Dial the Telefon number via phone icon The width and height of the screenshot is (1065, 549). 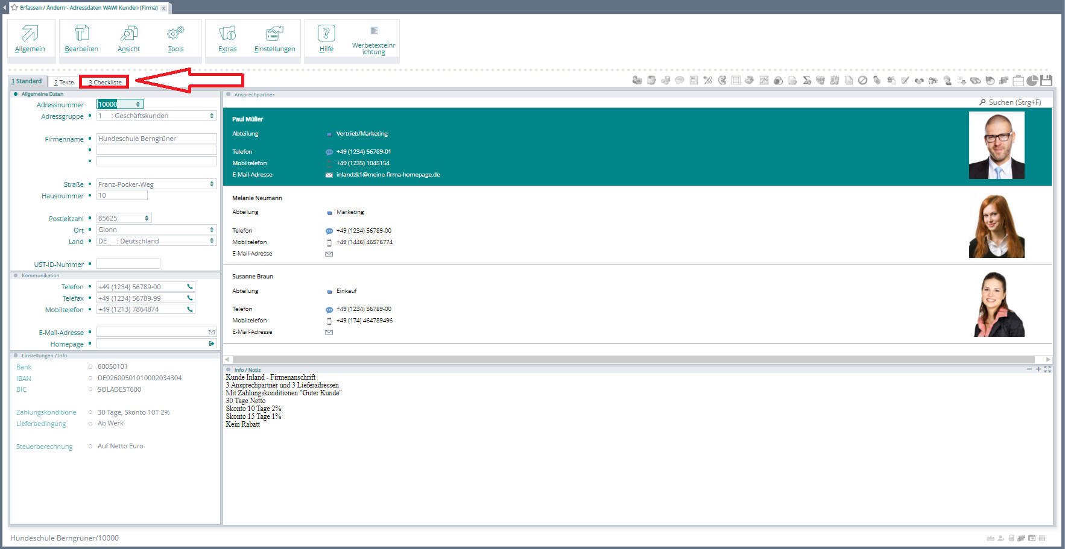pyautogui.click(x=190, y=287)
